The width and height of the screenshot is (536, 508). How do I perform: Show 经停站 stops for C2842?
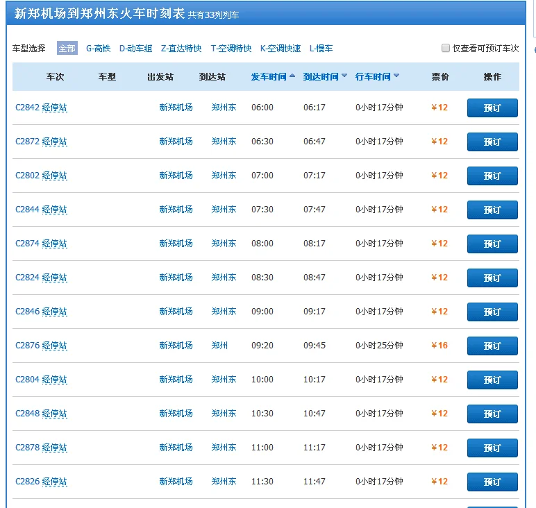pyautogui.click(x=54, y=108)
